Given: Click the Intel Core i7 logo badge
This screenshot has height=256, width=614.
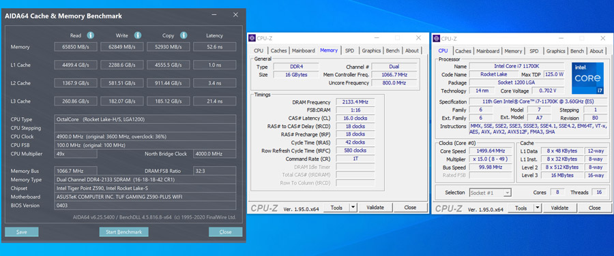Looking at the screenshot, I should pos(587,78).
